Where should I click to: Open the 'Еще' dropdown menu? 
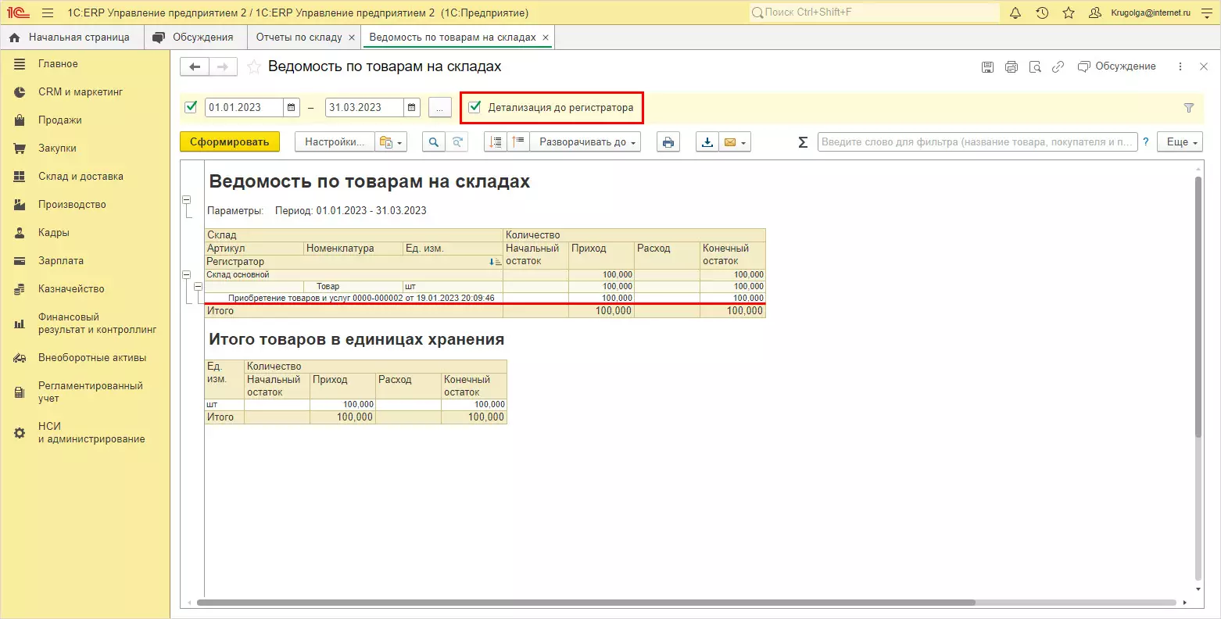coord(1180,142)
